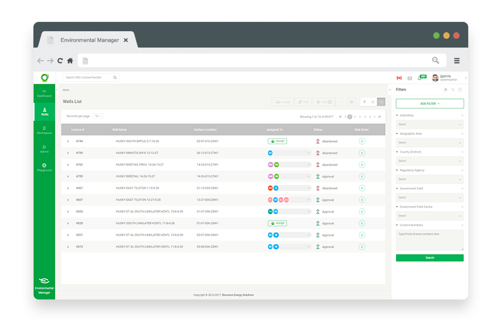Expand the row for licence 4744
The height and width of the screenshot is (335, 500).
68,142
